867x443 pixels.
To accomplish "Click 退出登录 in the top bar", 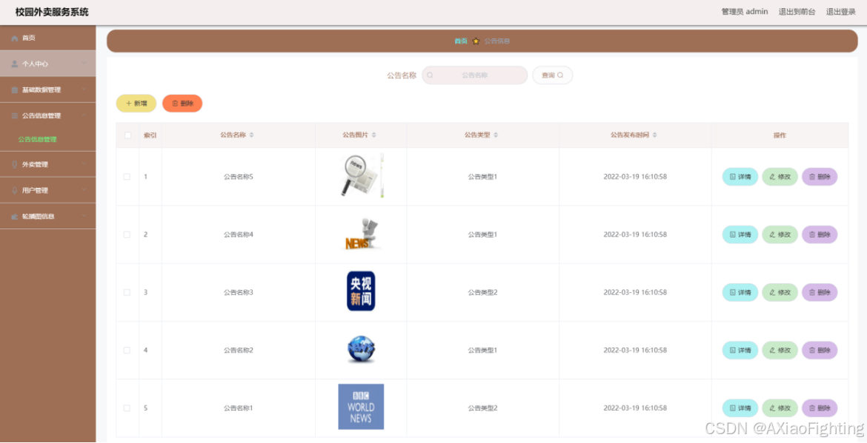I will 840,12.
